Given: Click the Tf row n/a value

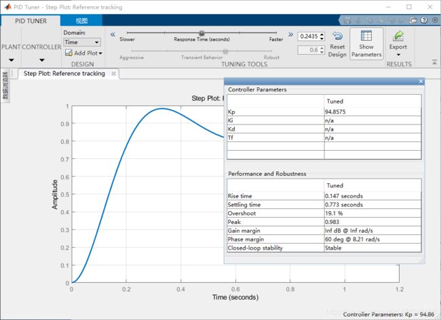Looking at the screenshot, I should click(372, 138).
